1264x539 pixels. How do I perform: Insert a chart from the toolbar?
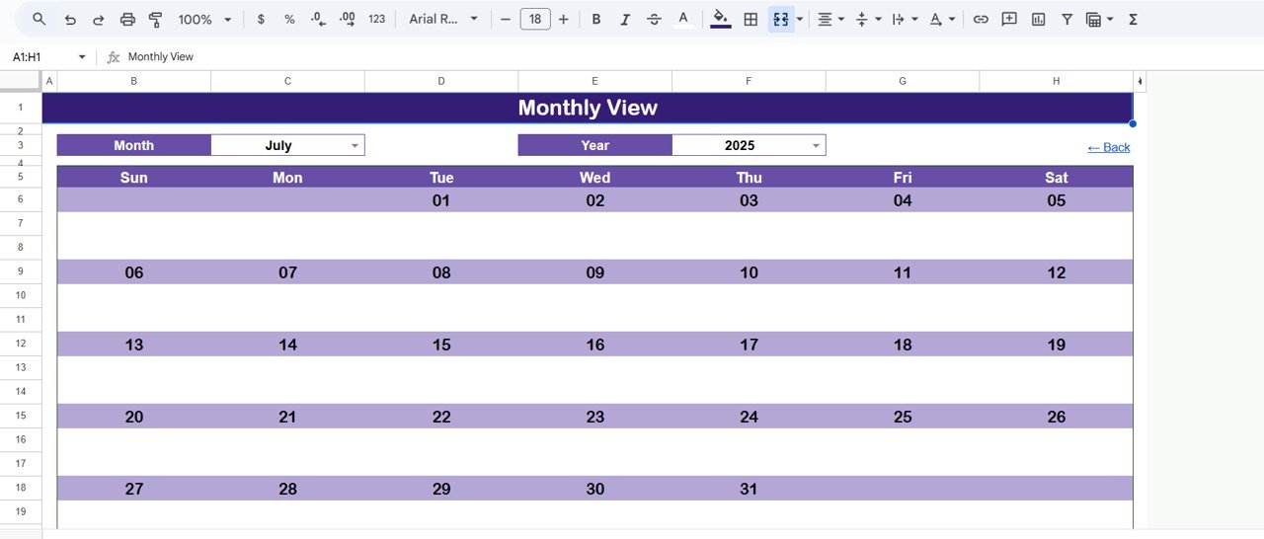pyautogui.click(x=1038, y=20)
